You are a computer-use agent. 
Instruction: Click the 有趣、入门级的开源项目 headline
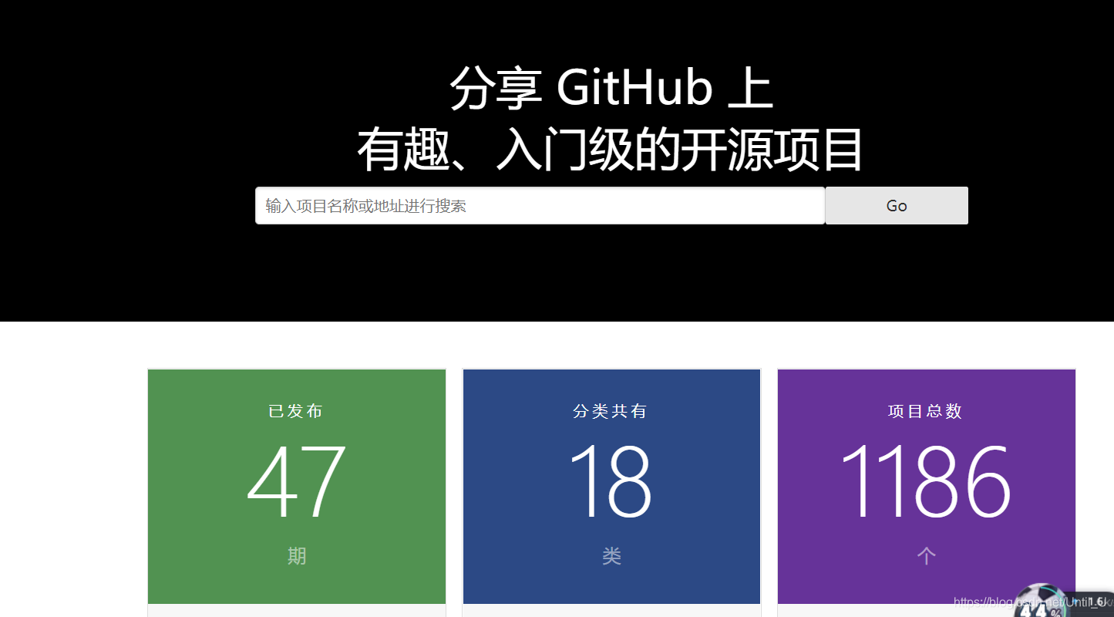tap(611, 150)
